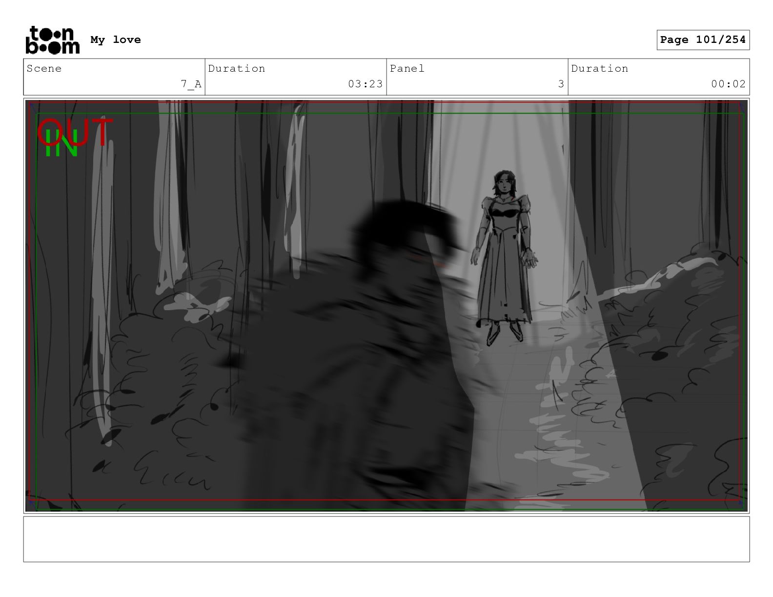Click the empty notes box below panel
Viewport: 773px width, 597px height.
click(386, 539)
